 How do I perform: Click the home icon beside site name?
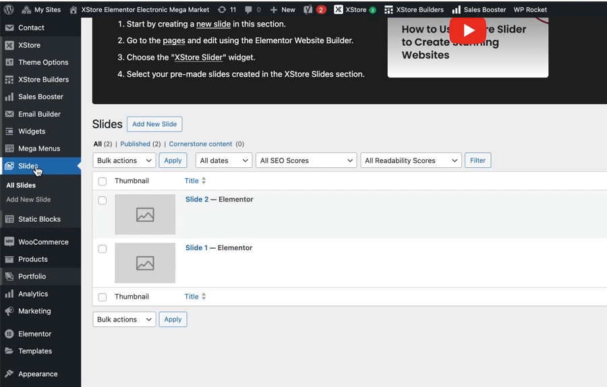click(73, 9)
